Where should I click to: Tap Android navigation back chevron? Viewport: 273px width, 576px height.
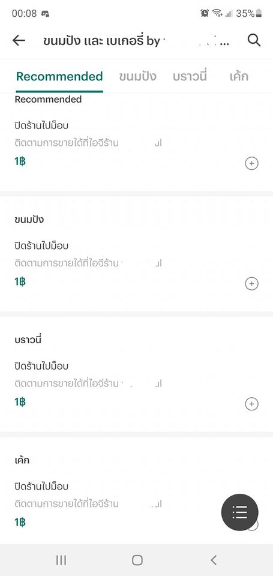pos(214,560)
